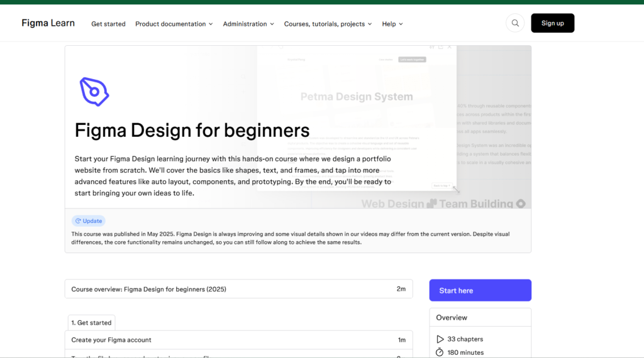Click the search magnifier icon

(515, 23)
